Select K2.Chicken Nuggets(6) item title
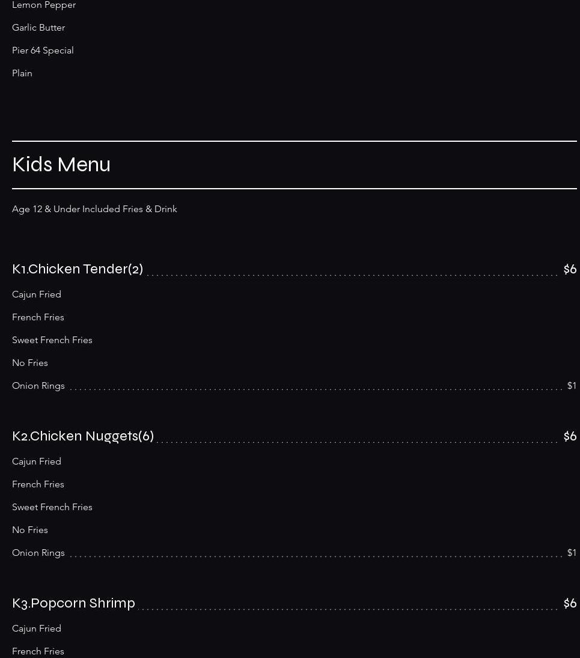 (x=83, y=436)
